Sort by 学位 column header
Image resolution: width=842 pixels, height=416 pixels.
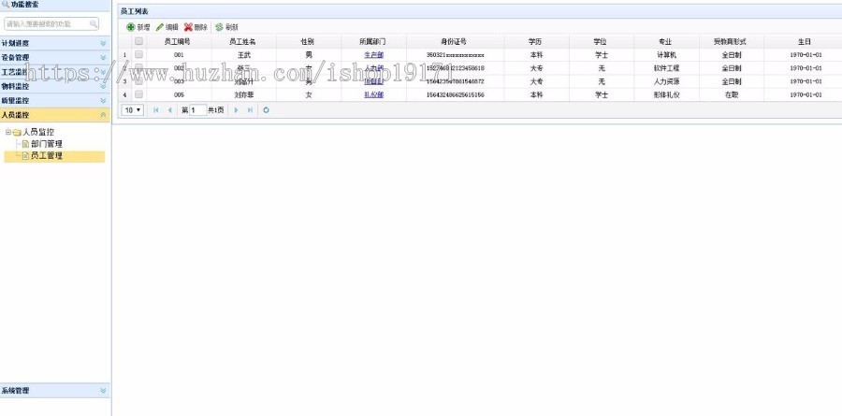[x=602, y=41]
